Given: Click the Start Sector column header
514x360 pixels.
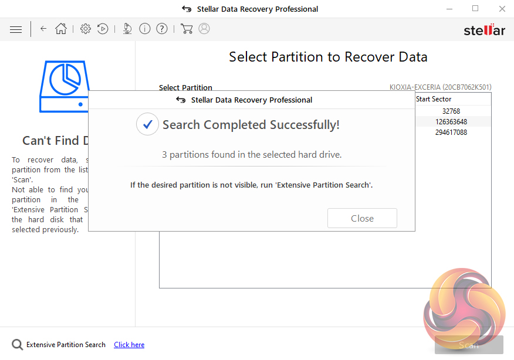Looking at the screenshot, I should click(434, 99).
